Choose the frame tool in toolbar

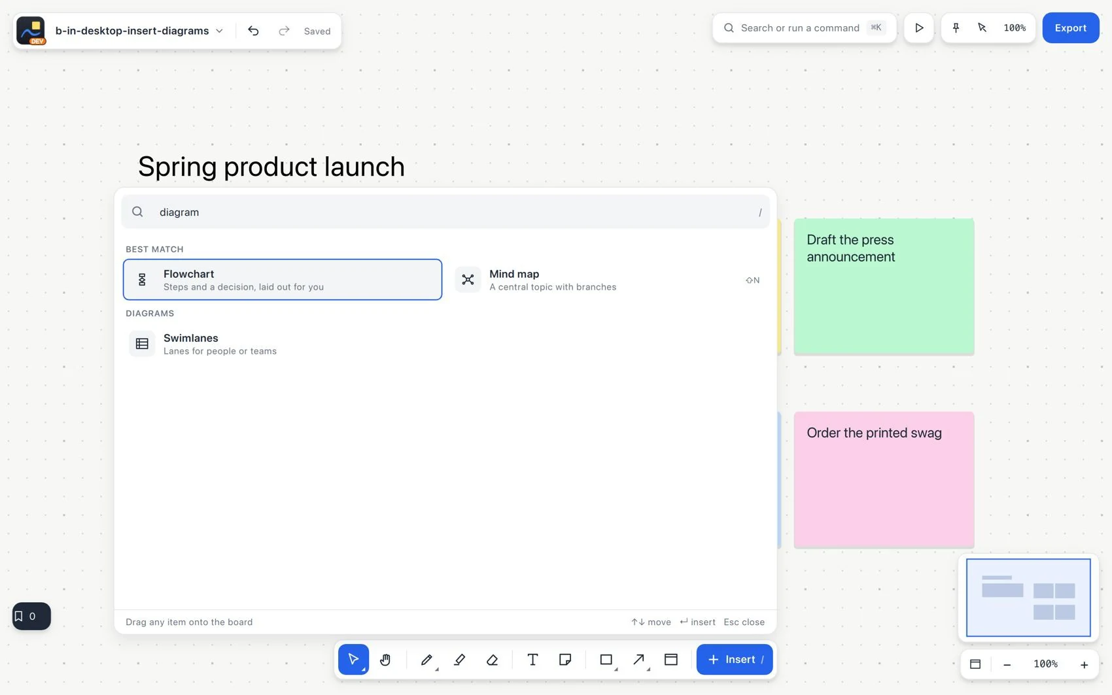[671, 660]
